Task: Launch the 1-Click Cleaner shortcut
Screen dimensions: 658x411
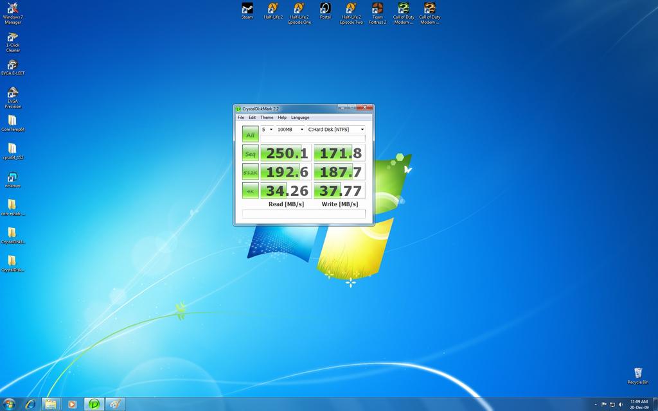Action: click(x=13, y=42)
